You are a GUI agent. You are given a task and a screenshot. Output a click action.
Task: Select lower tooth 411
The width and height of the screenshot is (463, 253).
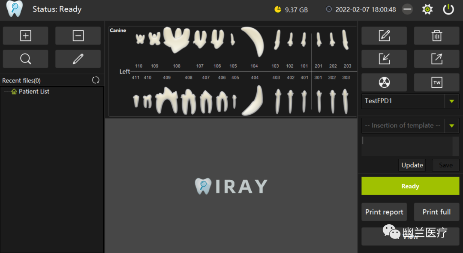tap(136, 101)
